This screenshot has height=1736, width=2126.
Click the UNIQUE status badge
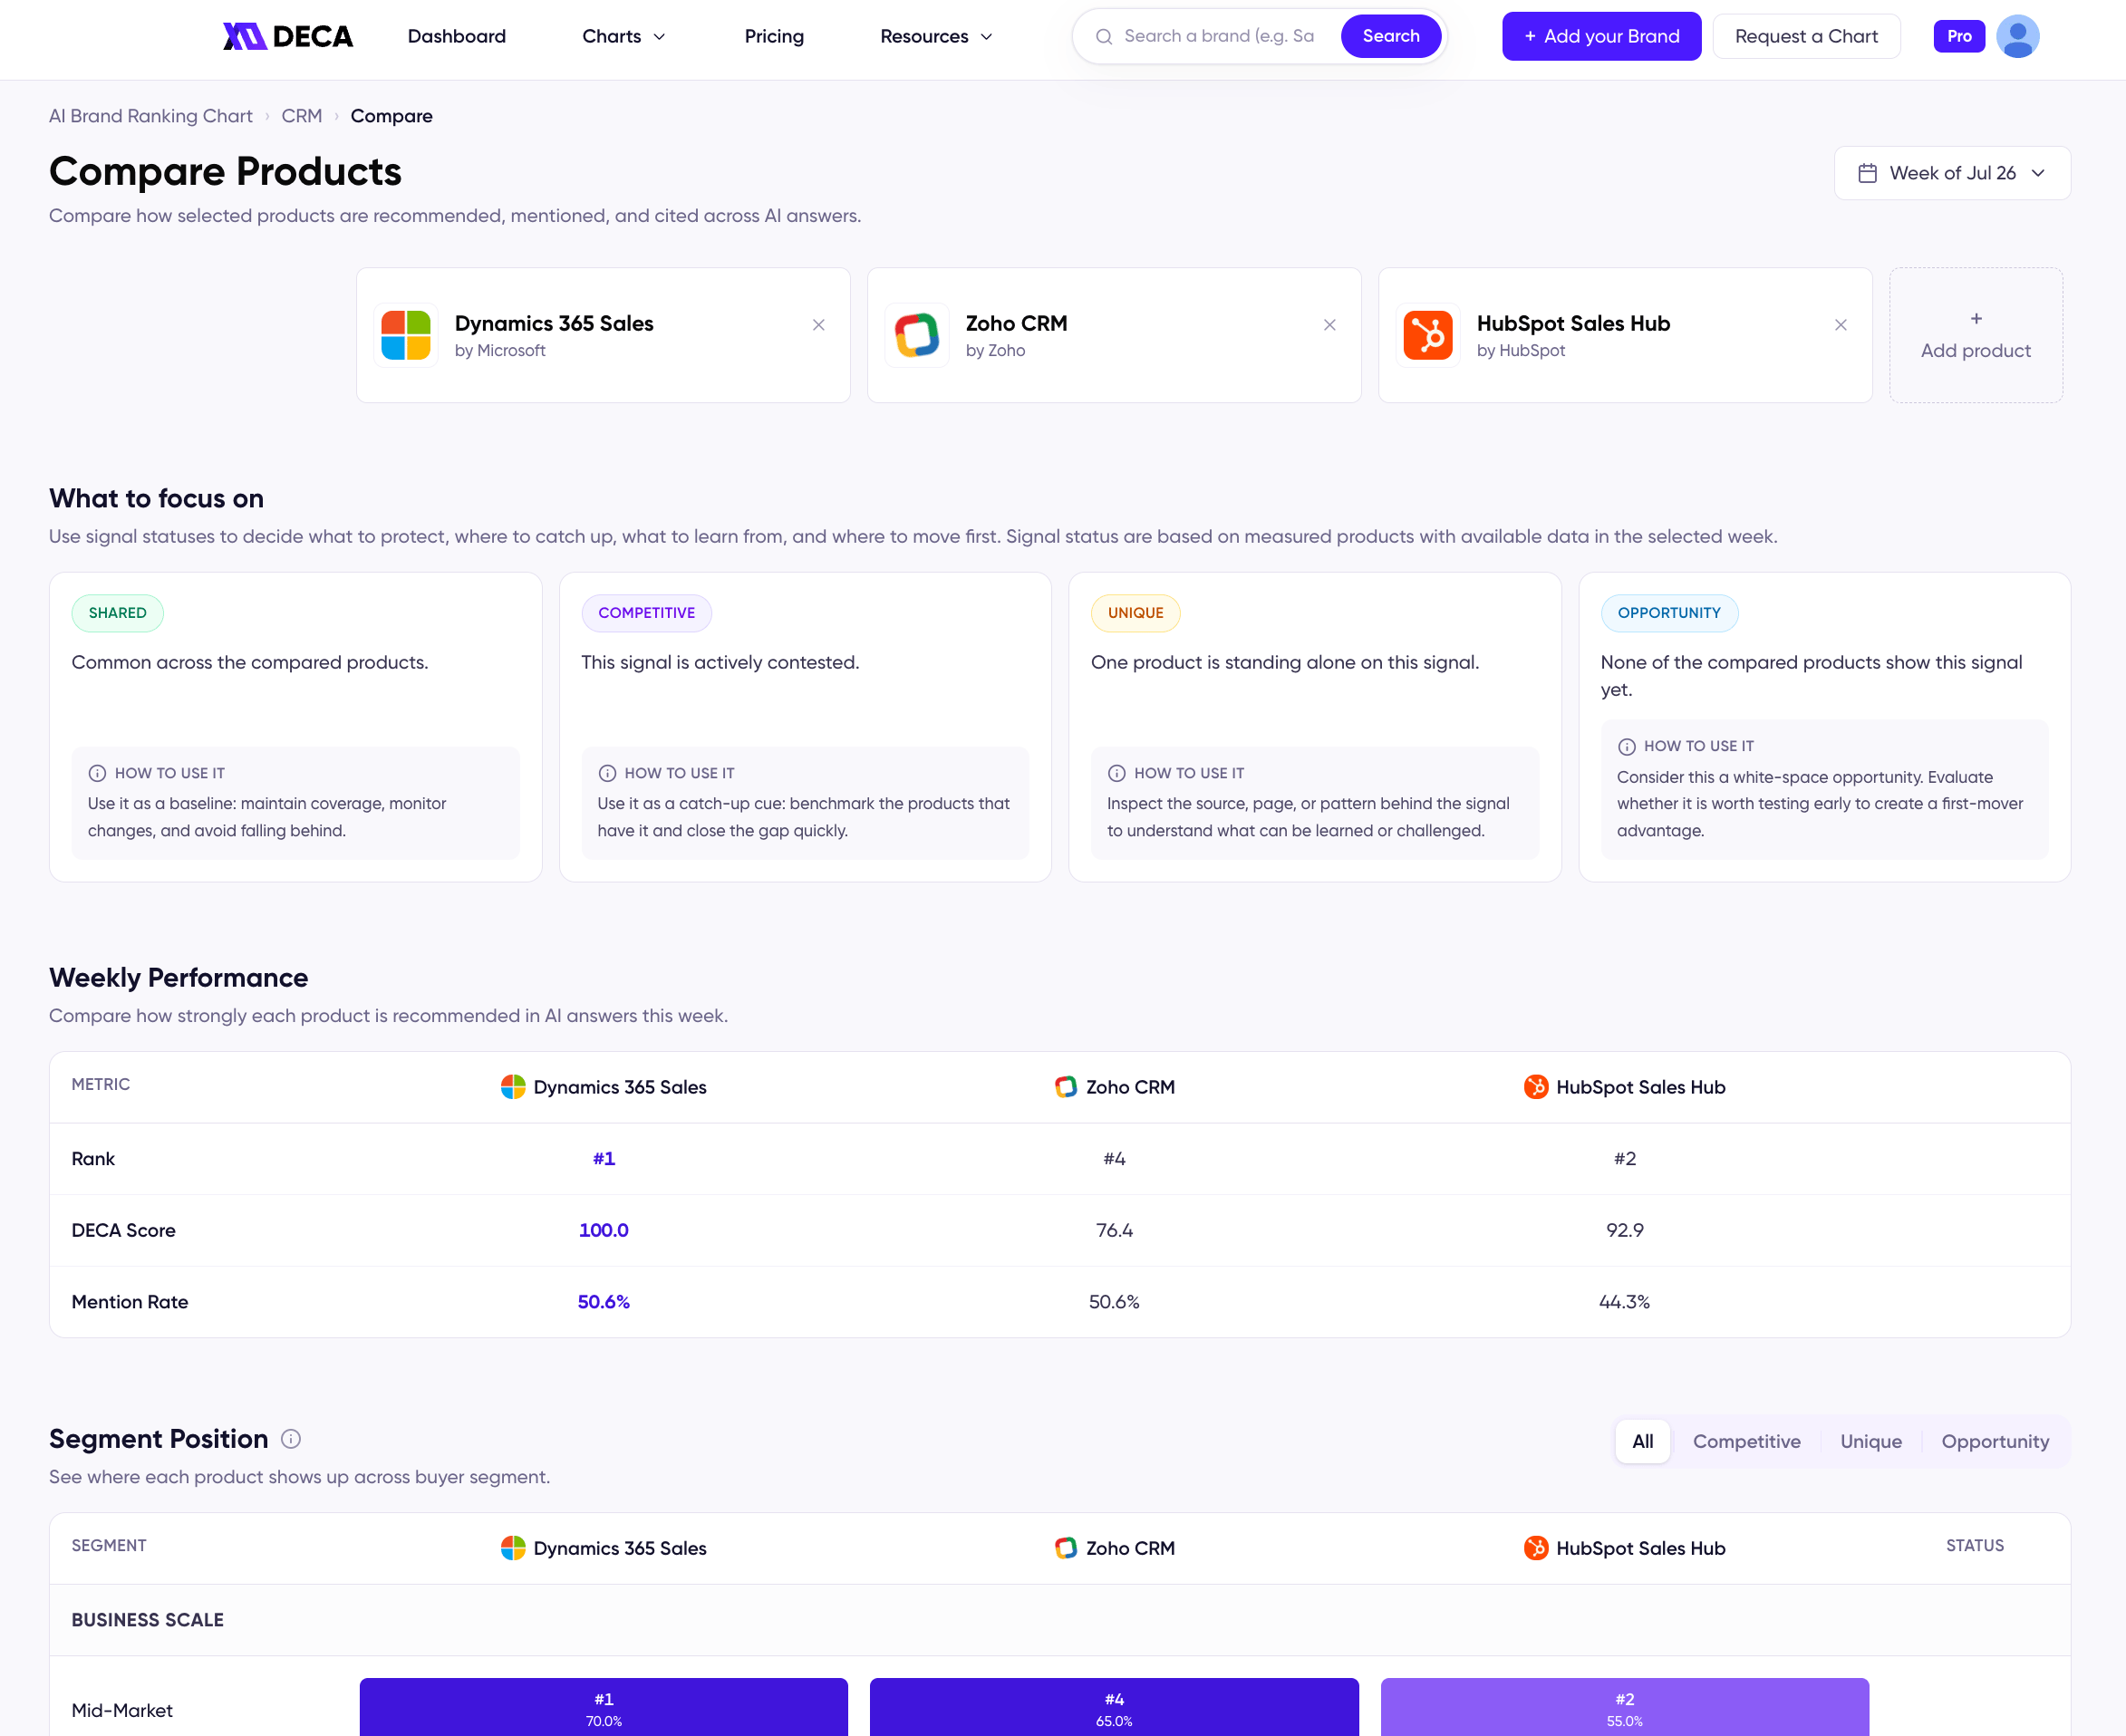[x=1136, y=613]
